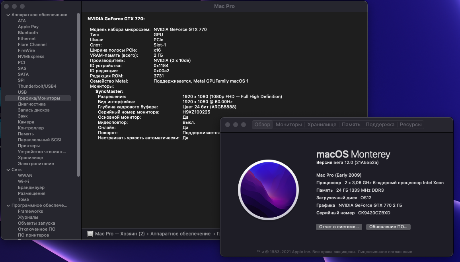The height and width of the screenshot is (262, 460).
Task: Select Размещения under Сеть
Action: 31,193
